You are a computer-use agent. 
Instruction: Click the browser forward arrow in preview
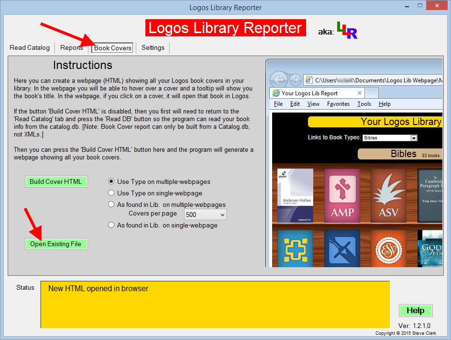click(295, 80)
